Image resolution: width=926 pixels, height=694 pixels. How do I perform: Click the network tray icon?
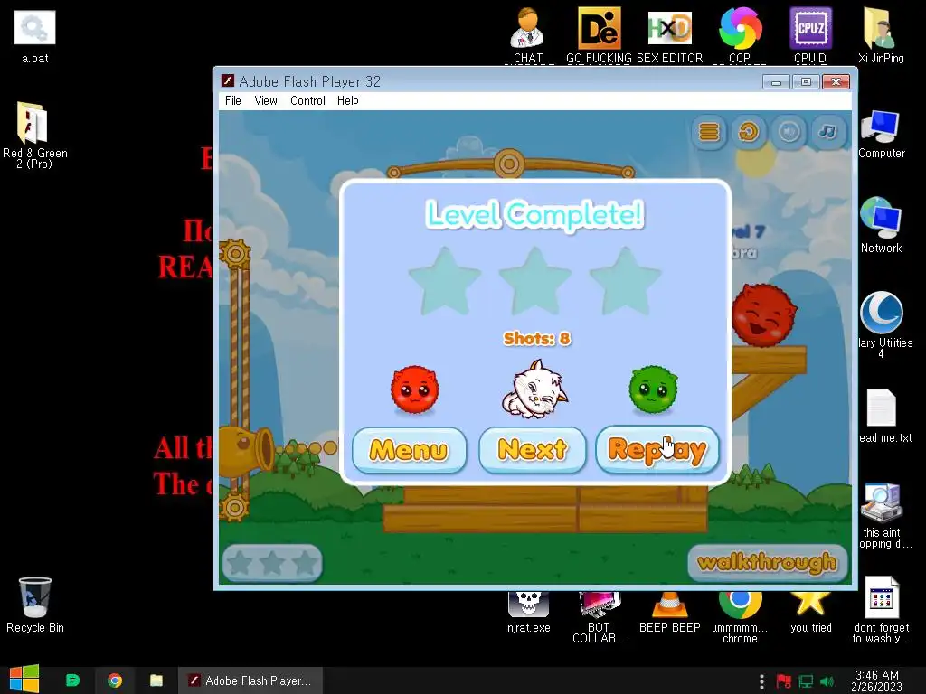click(x=806, y=681)
